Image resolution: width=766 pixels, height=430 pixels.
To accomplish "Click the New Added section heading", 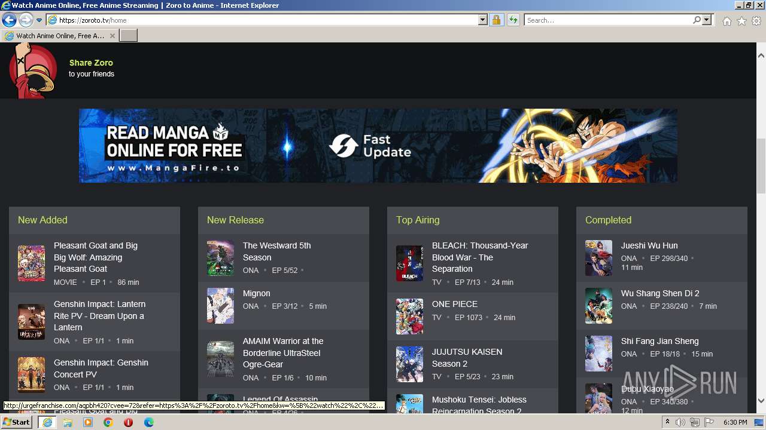I will [x=42, y=220].
